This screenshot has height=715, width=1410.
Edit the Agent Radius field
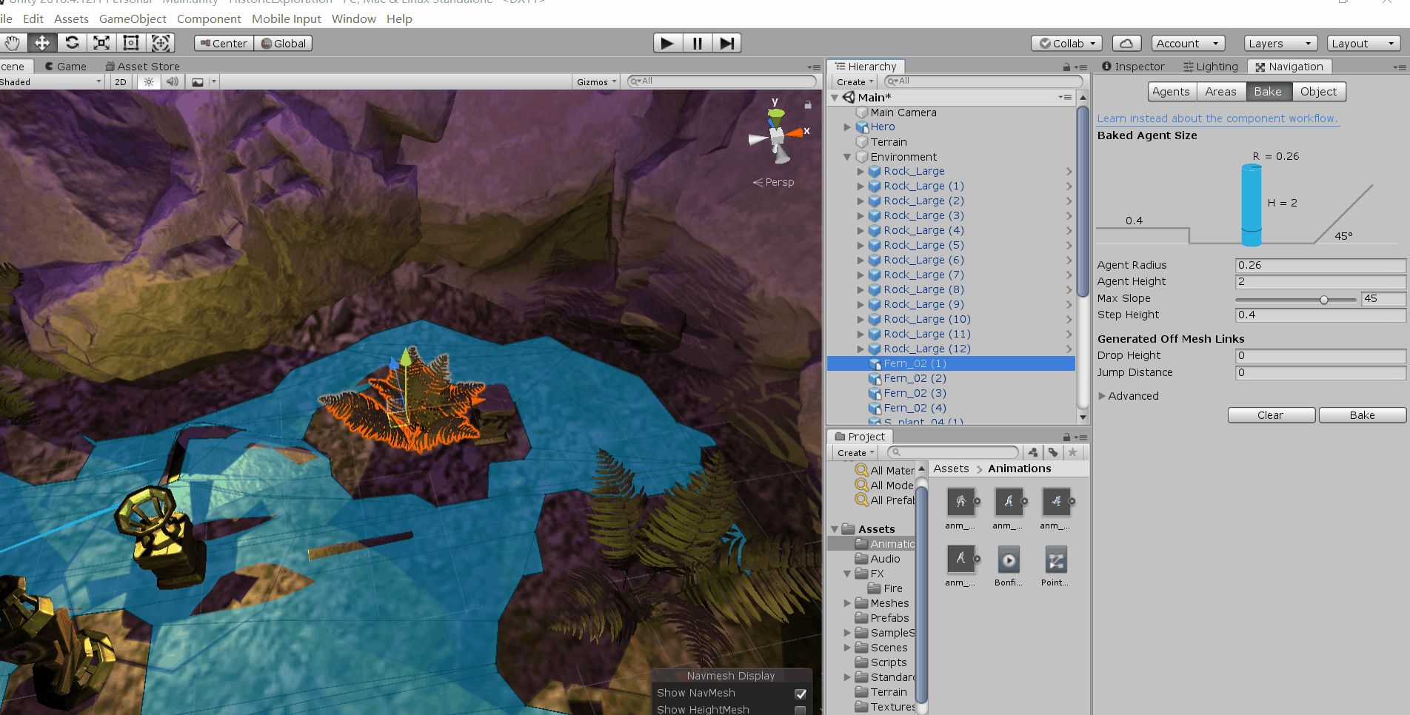[1320, 265]
